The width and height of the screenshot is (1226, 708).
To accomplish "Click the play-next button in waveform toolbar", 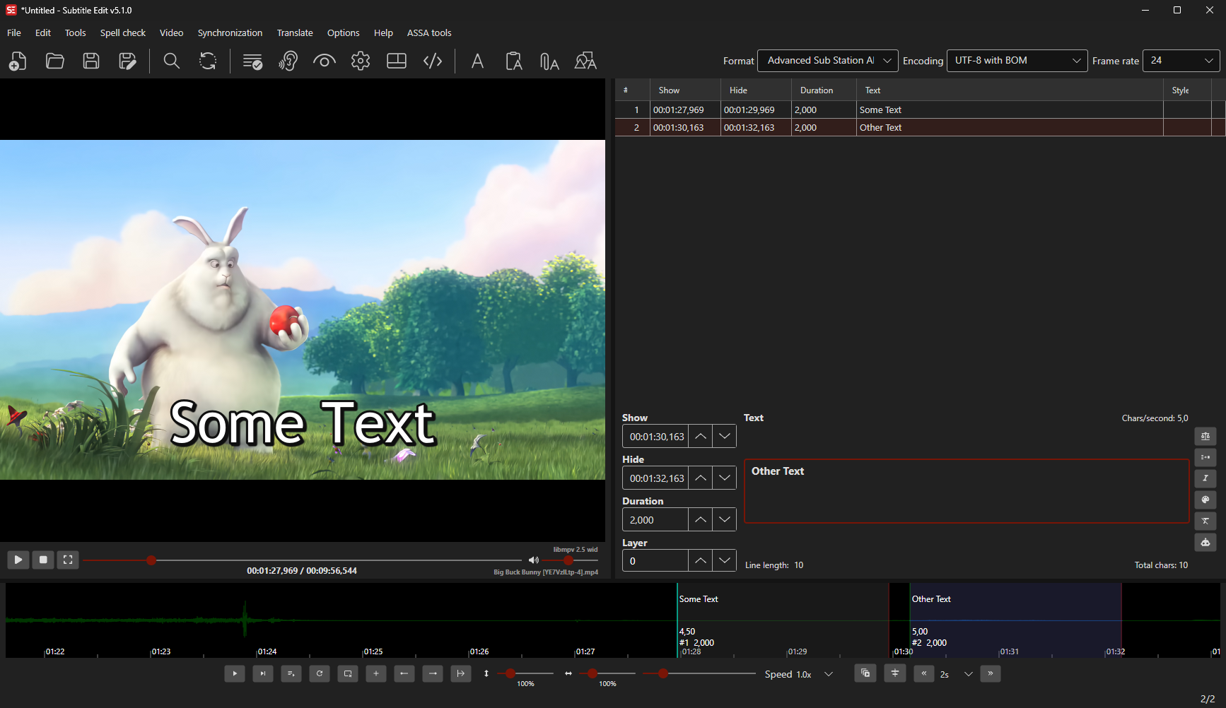I will tap(263, 674).
